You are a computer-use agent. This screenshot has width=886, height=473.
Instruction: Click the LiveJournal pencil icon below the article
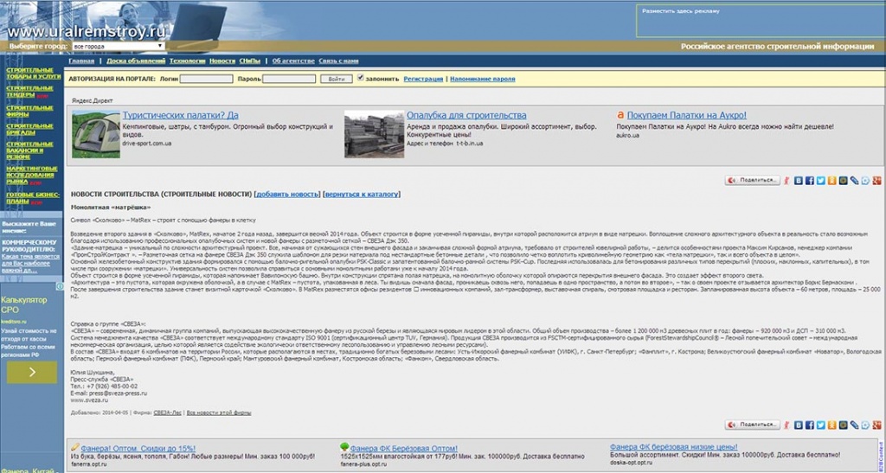[x=854, y=425]
